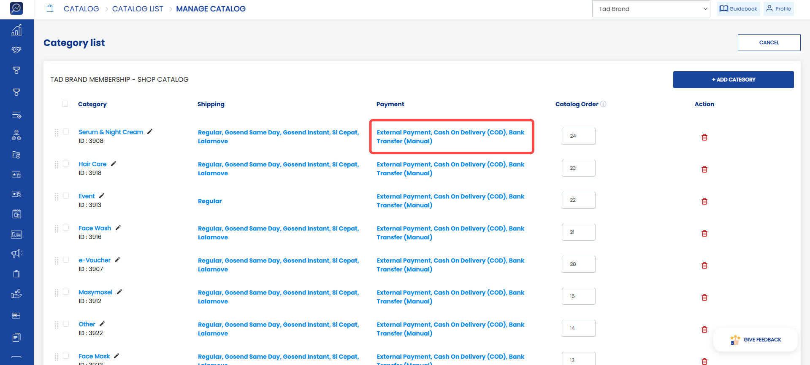Tick the e-Voucher checkbox
This screenshot has width=810, height=365.
tap(66, 260)
